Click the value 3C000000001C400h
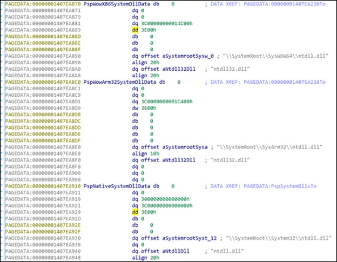 (x=167, y=102)
